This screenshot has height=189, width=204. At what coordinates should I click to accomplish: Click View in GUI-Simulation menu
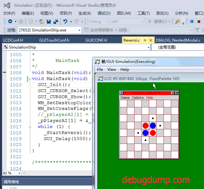click(x=112, y=70)
